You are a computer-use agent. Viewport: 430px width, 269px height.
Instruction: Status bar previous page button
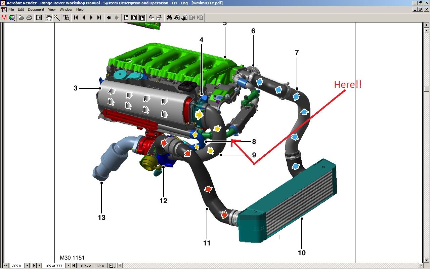coord(39,266)
